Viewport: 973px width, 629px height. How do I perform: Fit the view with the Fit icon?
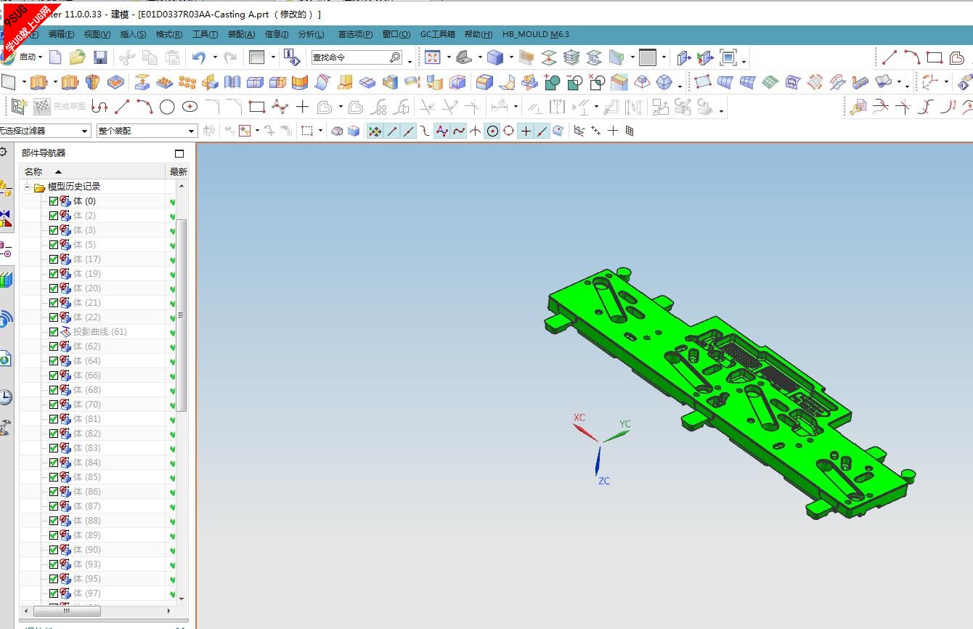click(432, 57)
